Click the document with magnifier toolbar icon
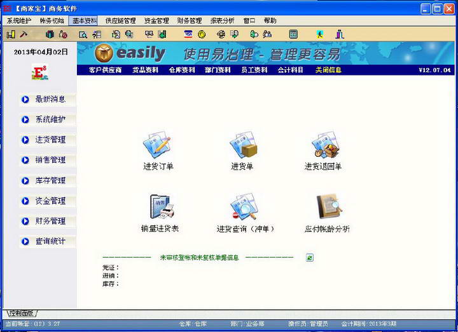The image size is (458, 332). [x=83, y=34]
